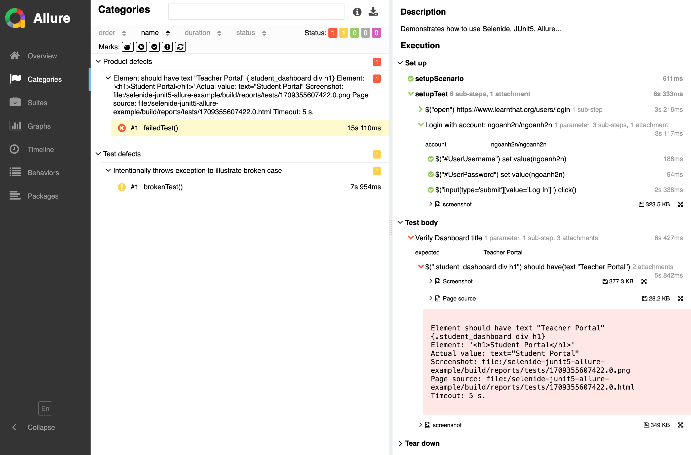Toggle broken status filter (yellow)
This screenshot has height=455, width=691.
(343, 33)
